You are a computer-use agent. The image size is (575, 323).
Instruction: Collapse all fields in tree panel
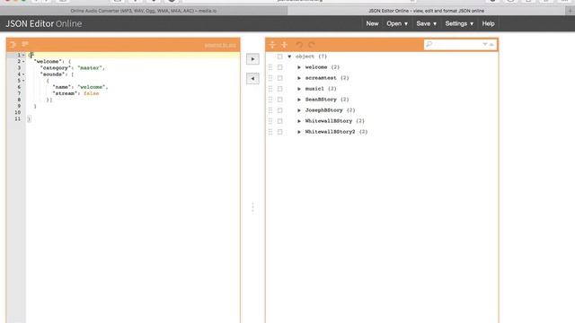(284, 45)
